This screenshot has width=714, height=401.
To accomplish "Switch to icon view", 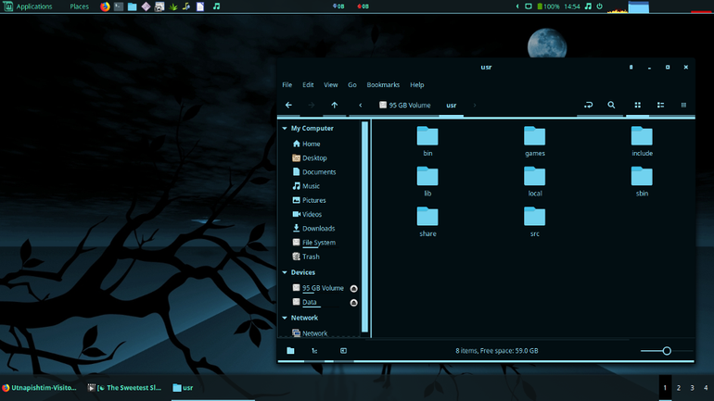I will [x=638, y=105].
